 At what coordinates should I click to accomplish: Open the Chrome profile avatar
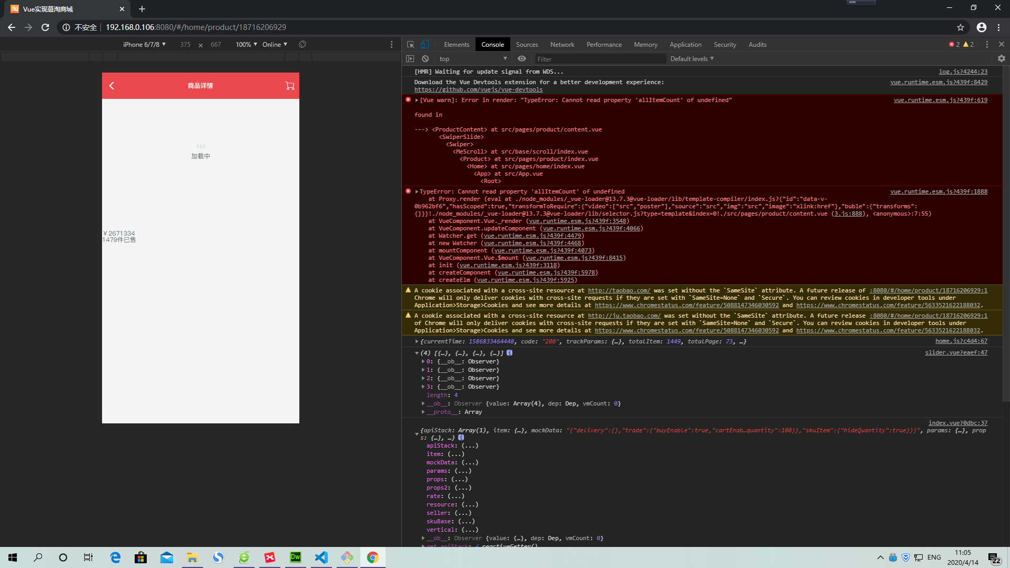click(x=982, y=27)
